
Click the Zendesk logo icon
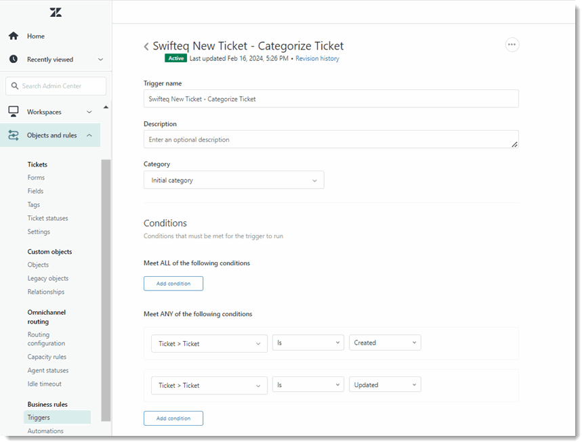point(56,12)
